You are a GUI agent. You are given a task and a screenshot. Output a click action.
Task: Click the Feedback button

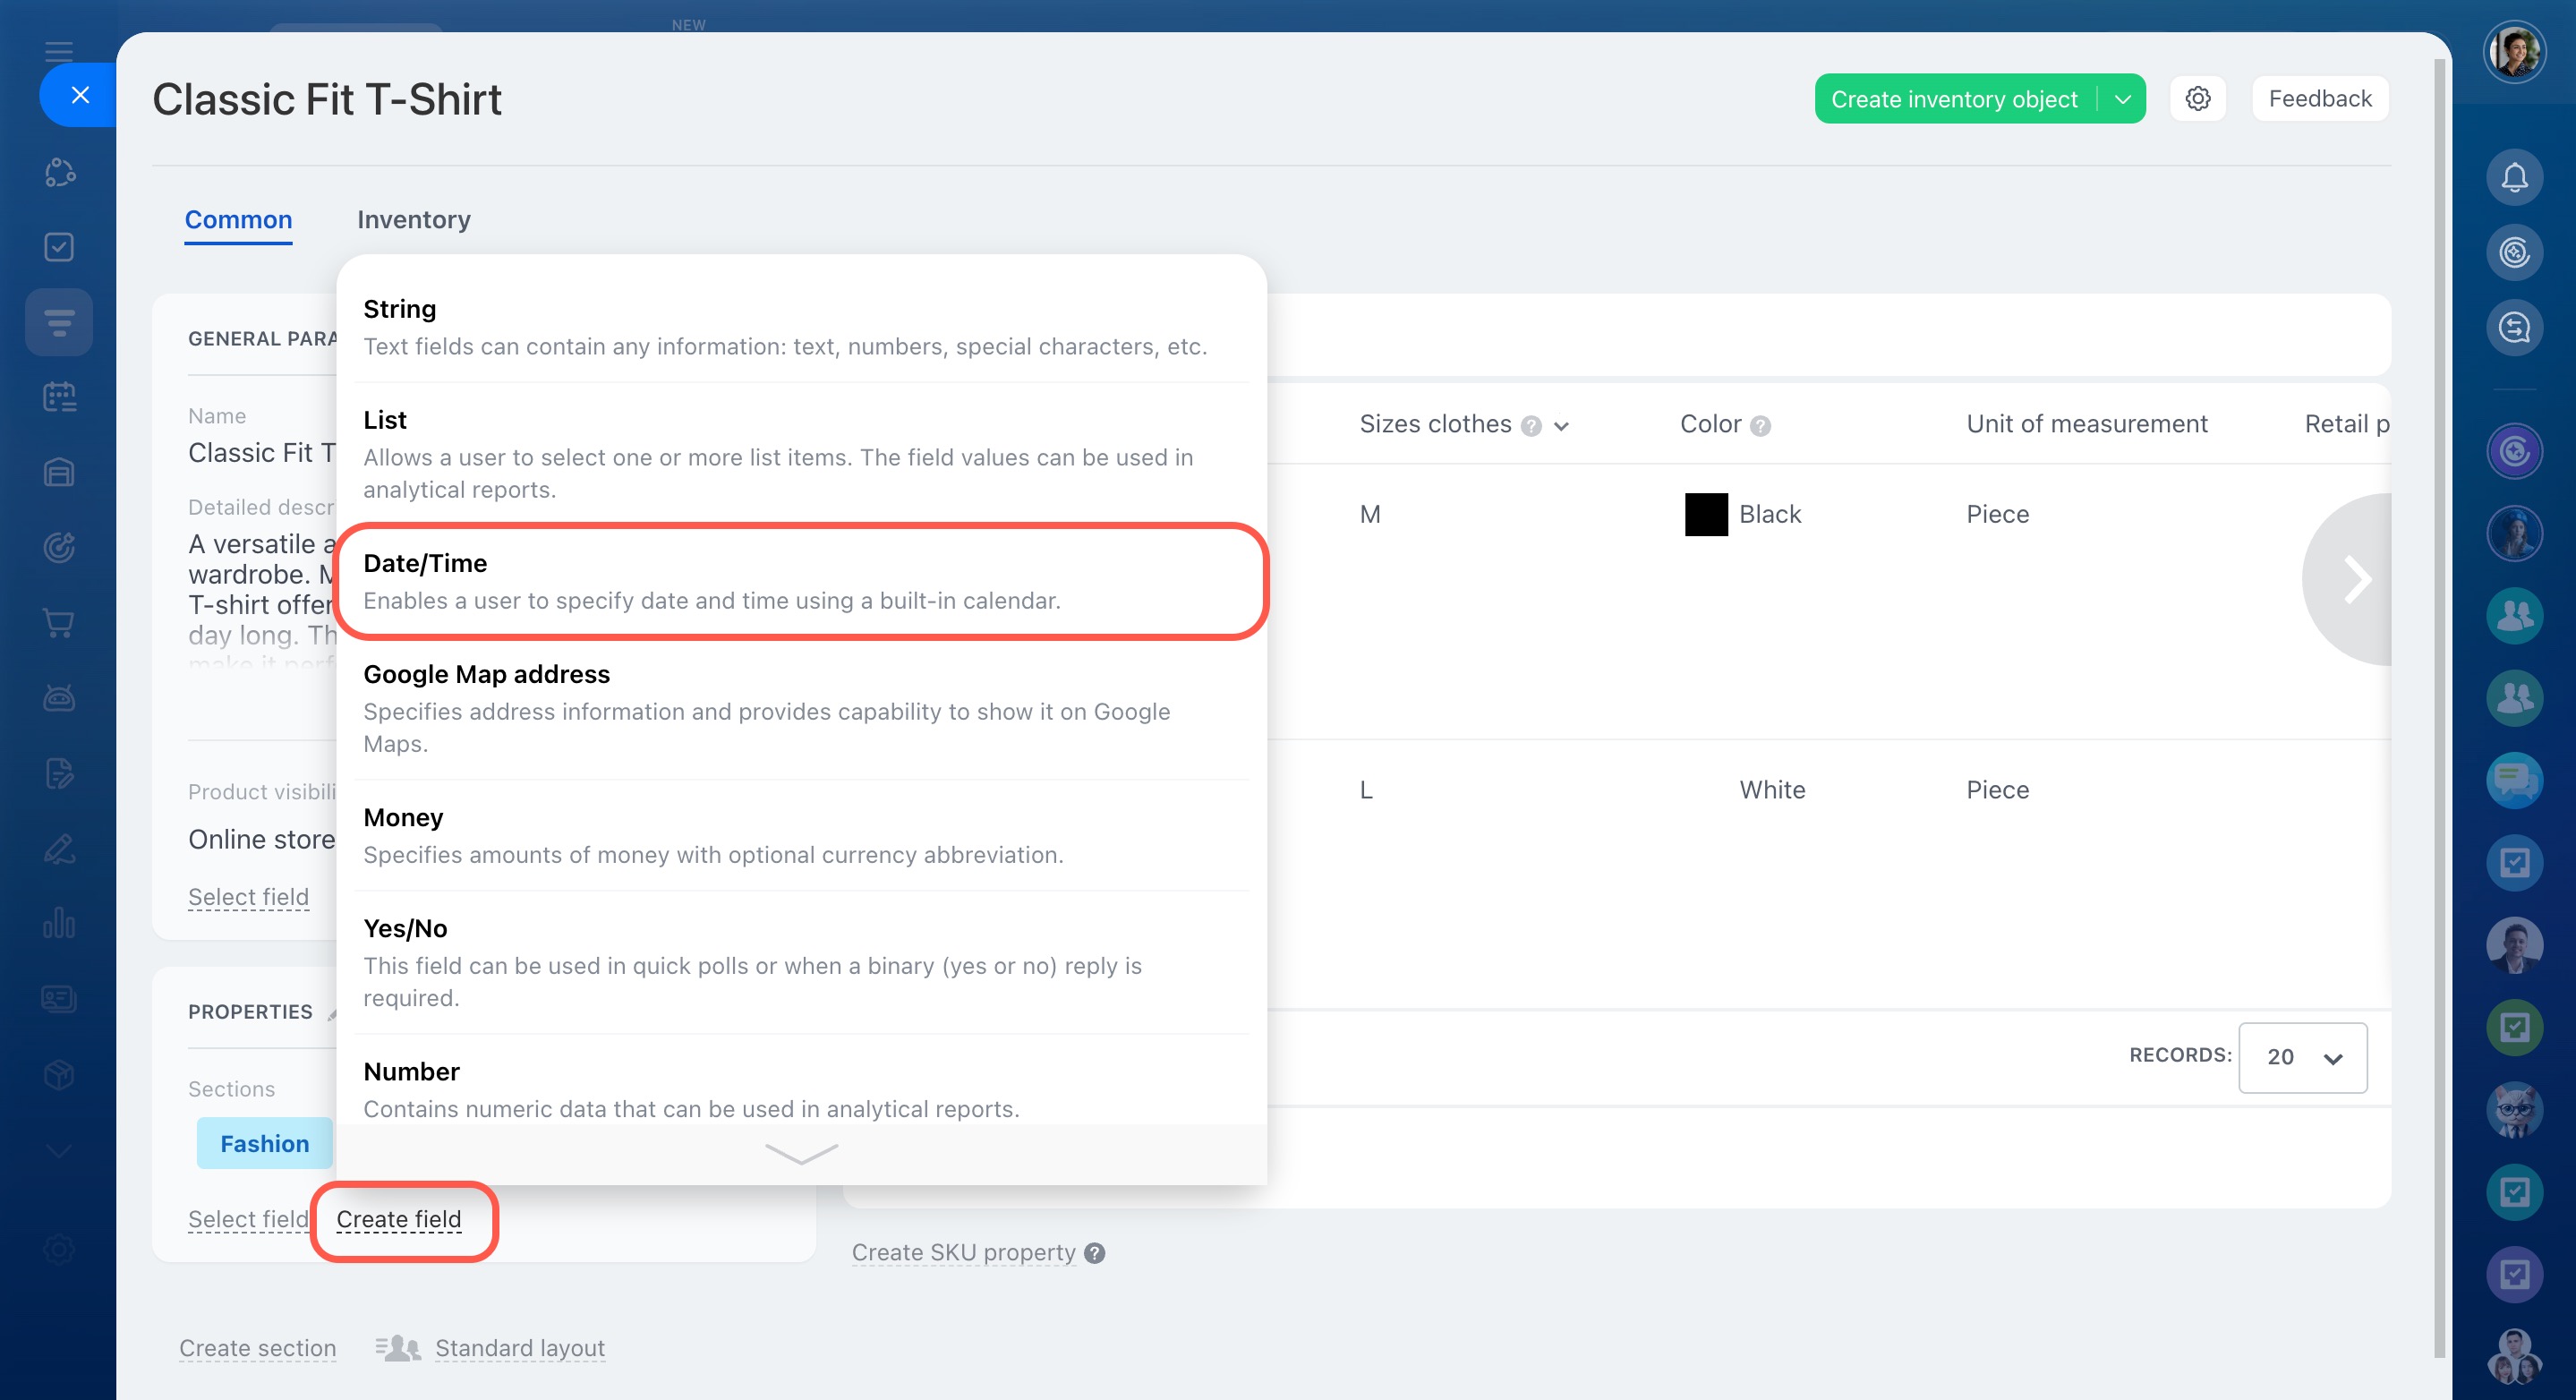click(x=2319, y=99)
